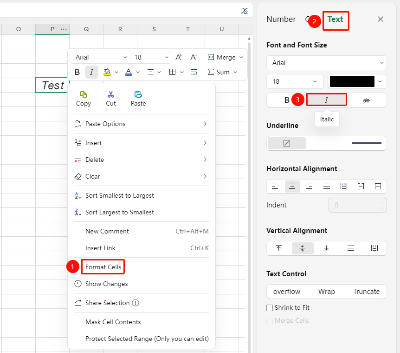Click the three-dot icon on column P header
This screenshot has width=400, height=353.
pos(64,29)
